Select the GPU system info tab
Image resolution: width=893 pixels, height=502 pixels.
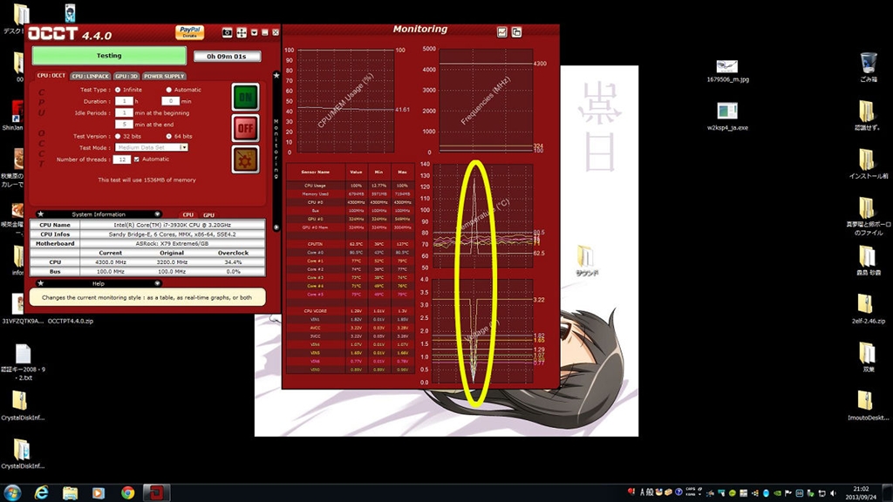209,214
